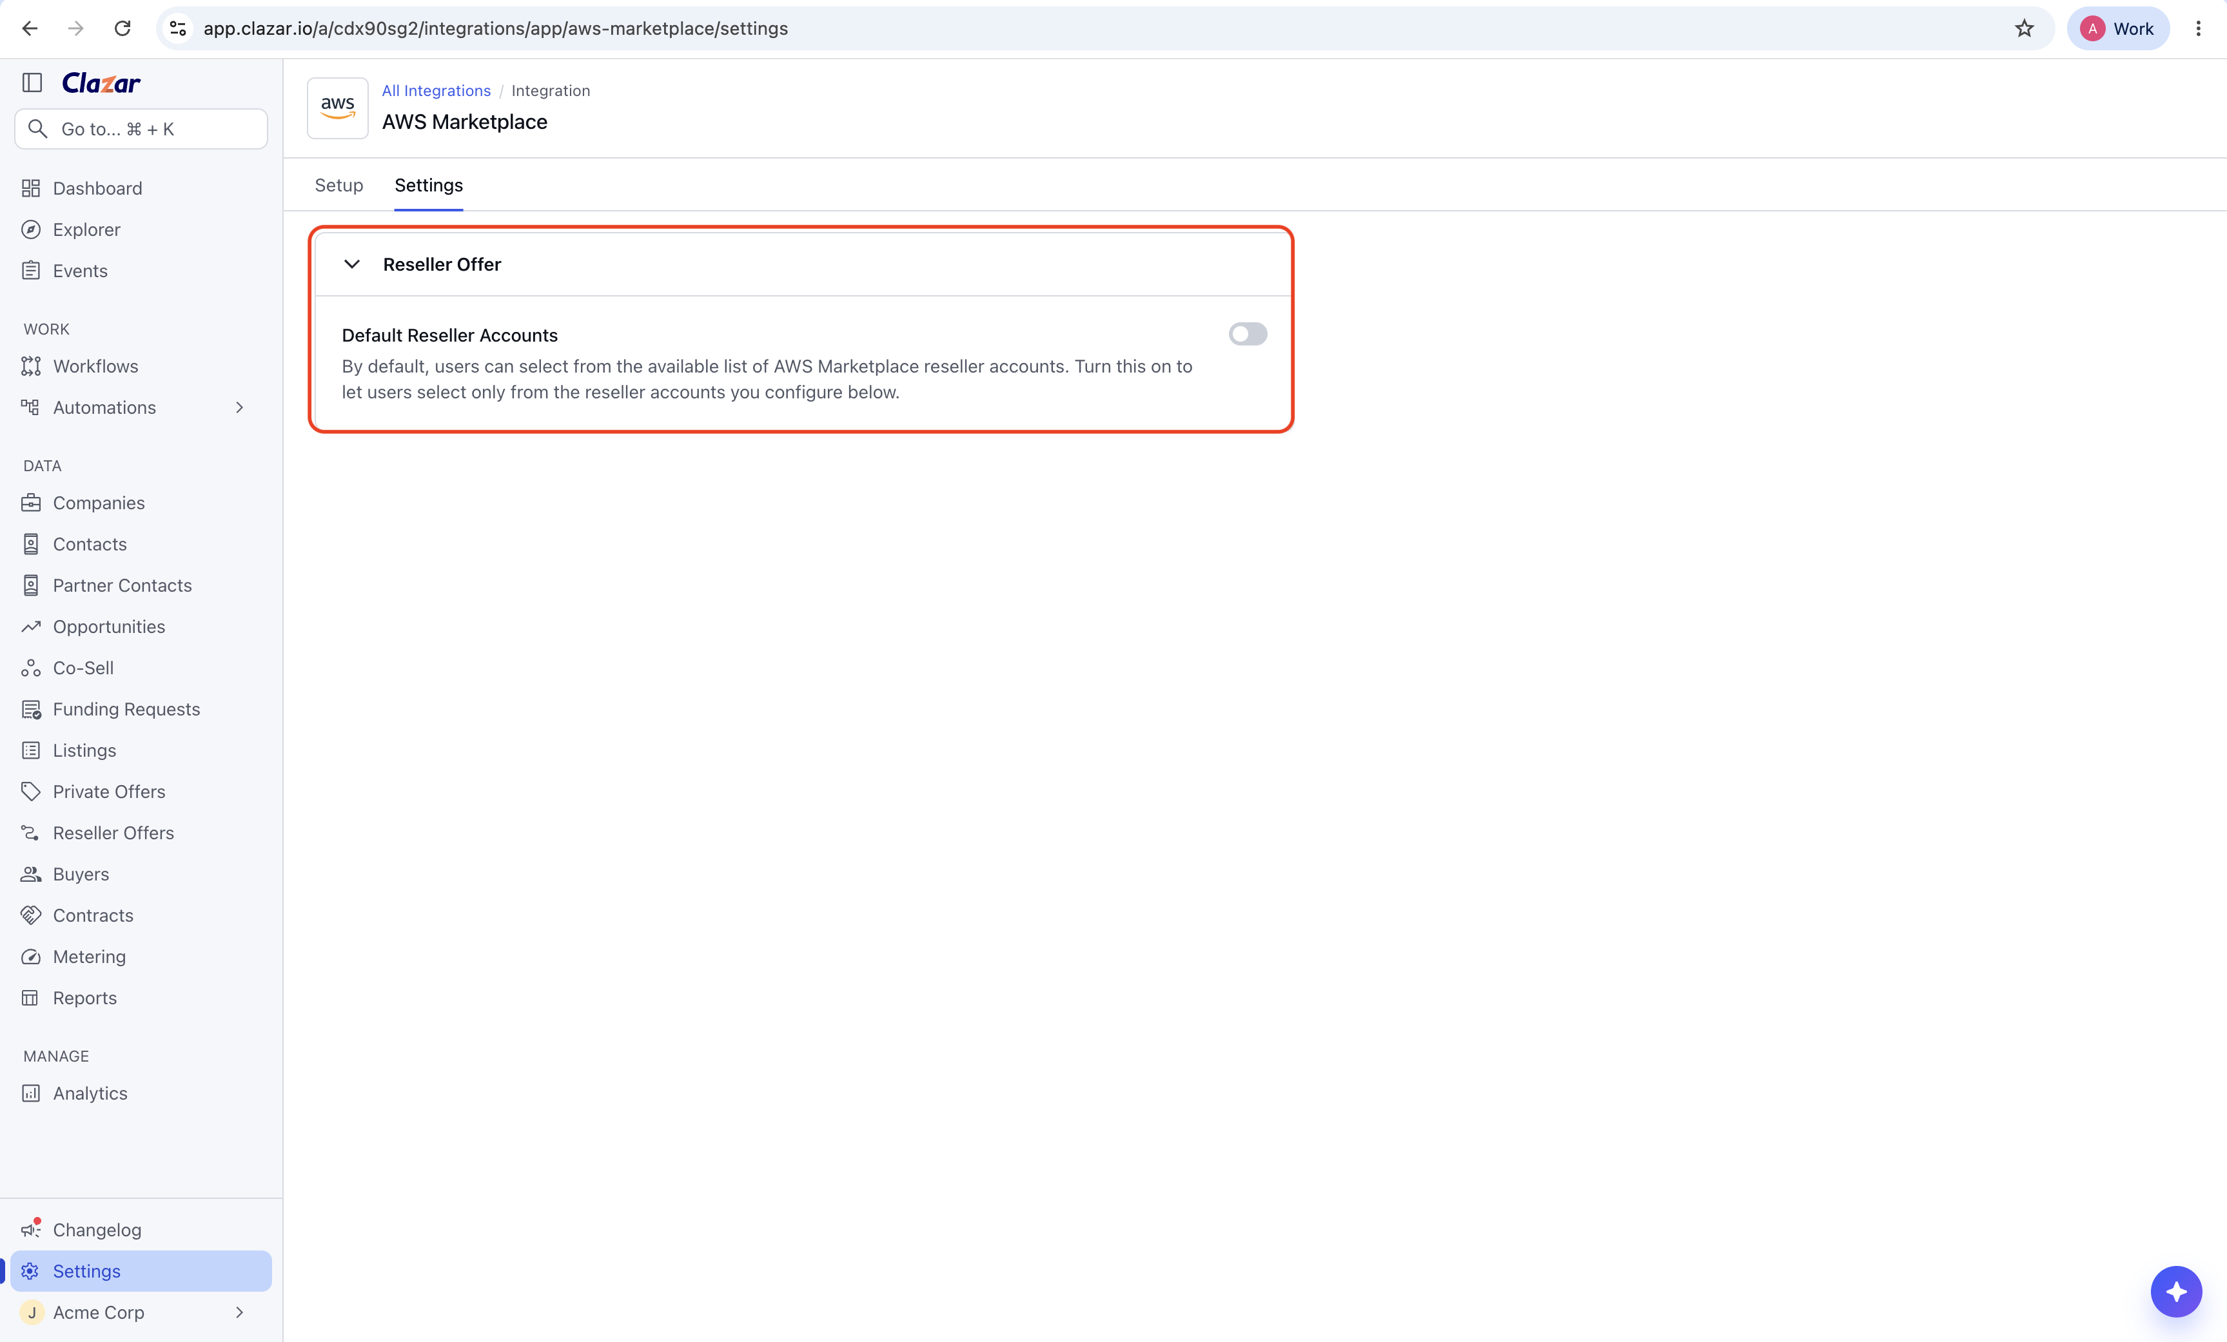View site information icon in address bar

pos(178,29)
